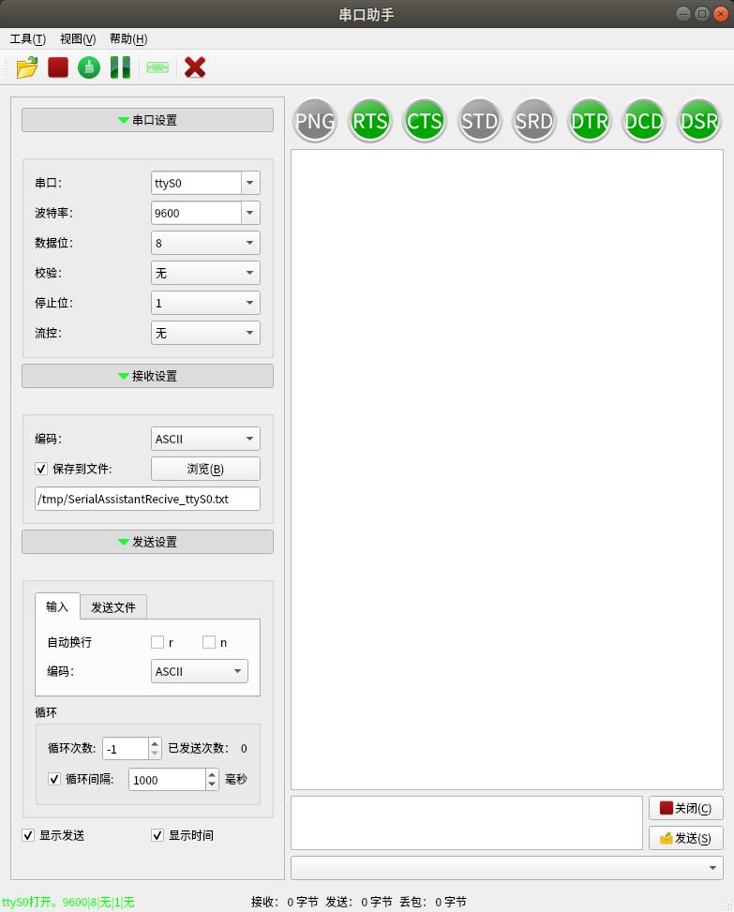Check the n auto newline box

point(209,642)
